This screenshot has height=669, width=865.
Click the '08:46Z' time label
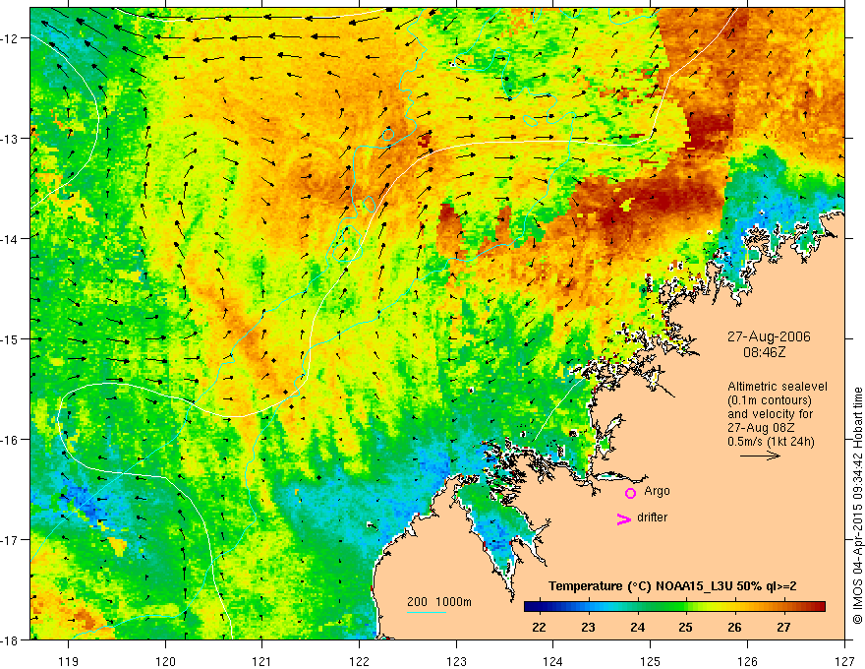click(x=764, y=352)
